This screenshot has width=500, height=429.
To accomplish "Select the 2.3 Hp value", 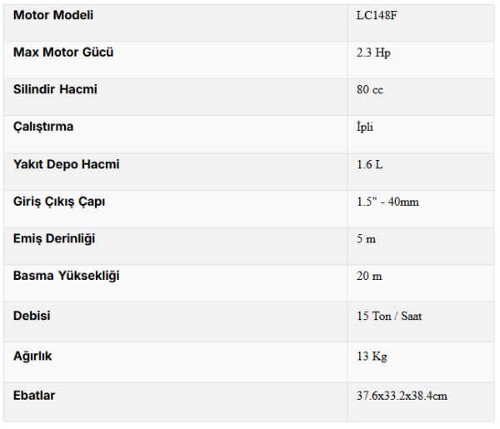I will tap(373, 52).
